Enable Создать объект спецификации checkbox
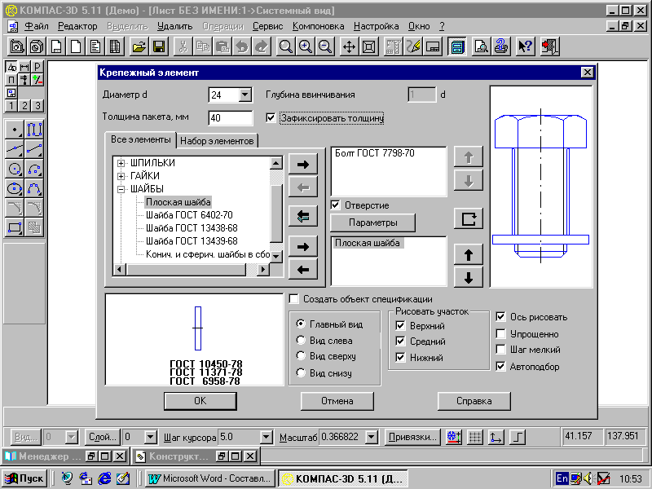This screenshot has height=489, width=652. [294, 299]
